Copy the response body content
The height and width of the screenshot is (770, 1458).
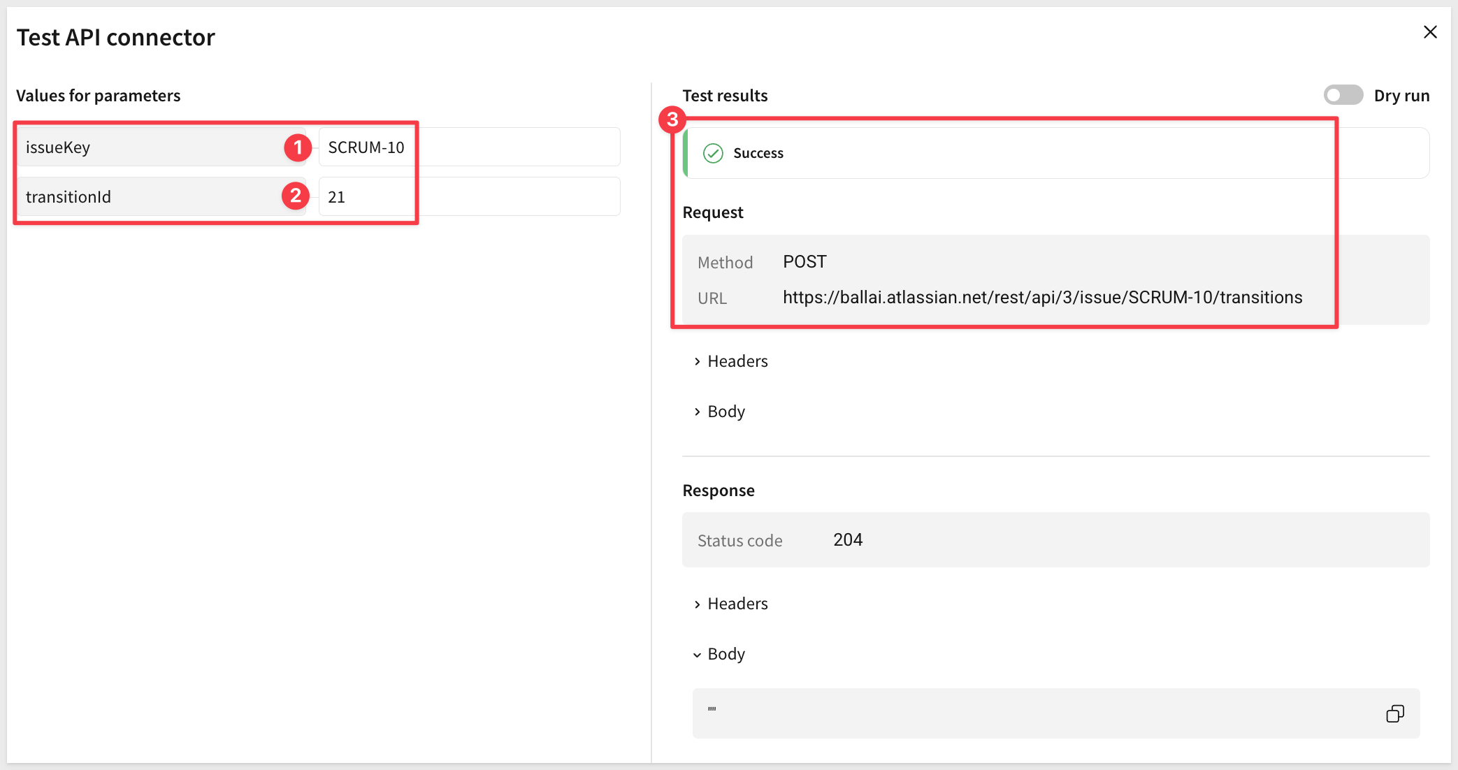tap(1394, 713)
